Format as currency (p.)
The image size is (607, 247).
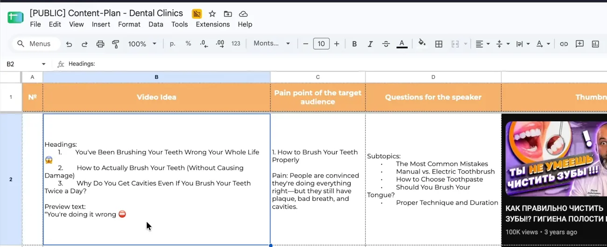coord(173,44)
